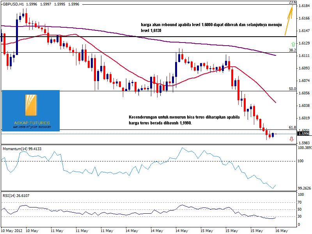Click the 61.8 Fibonacci level label
Viewport: 312px width, 234px height.
292,128
